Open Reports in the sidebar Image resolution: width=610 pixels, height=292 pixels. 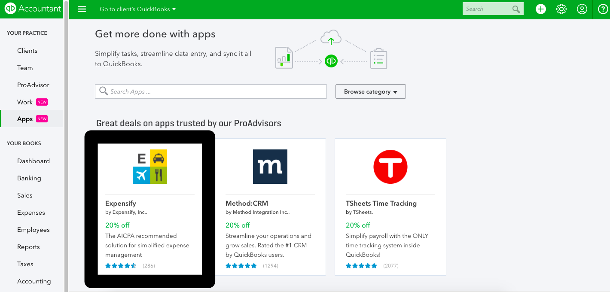tap(28, 247)
